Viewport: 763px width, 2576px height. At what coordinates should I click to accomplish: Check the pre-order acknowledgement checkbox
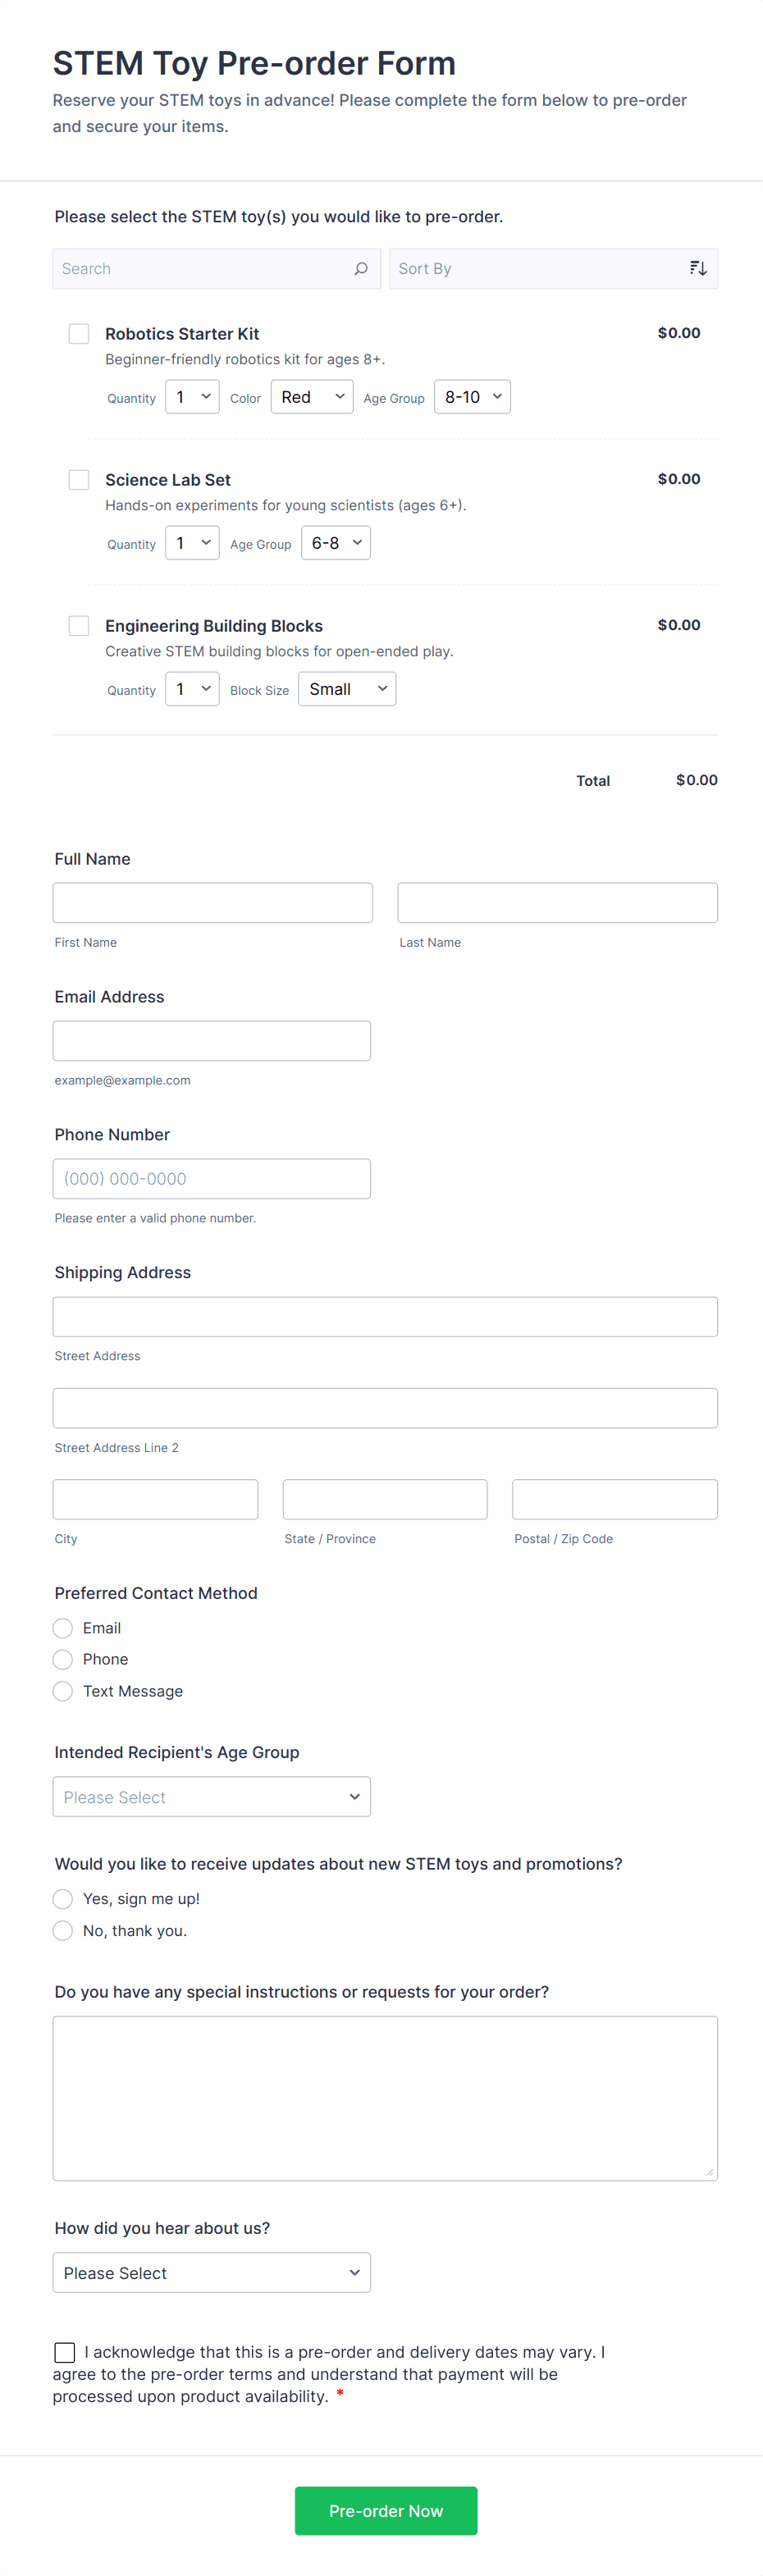pyautogui.click(x=65, y=2352)
